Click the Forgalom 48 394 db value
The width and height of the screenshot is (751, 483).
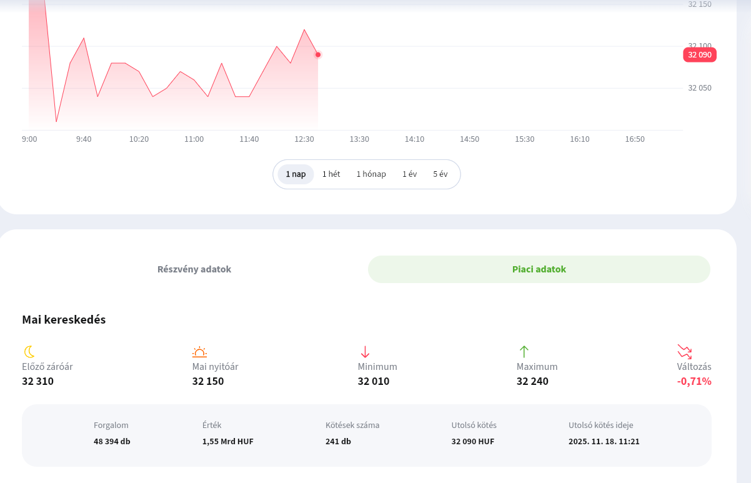pyautogui.click(x=112, y=441)
